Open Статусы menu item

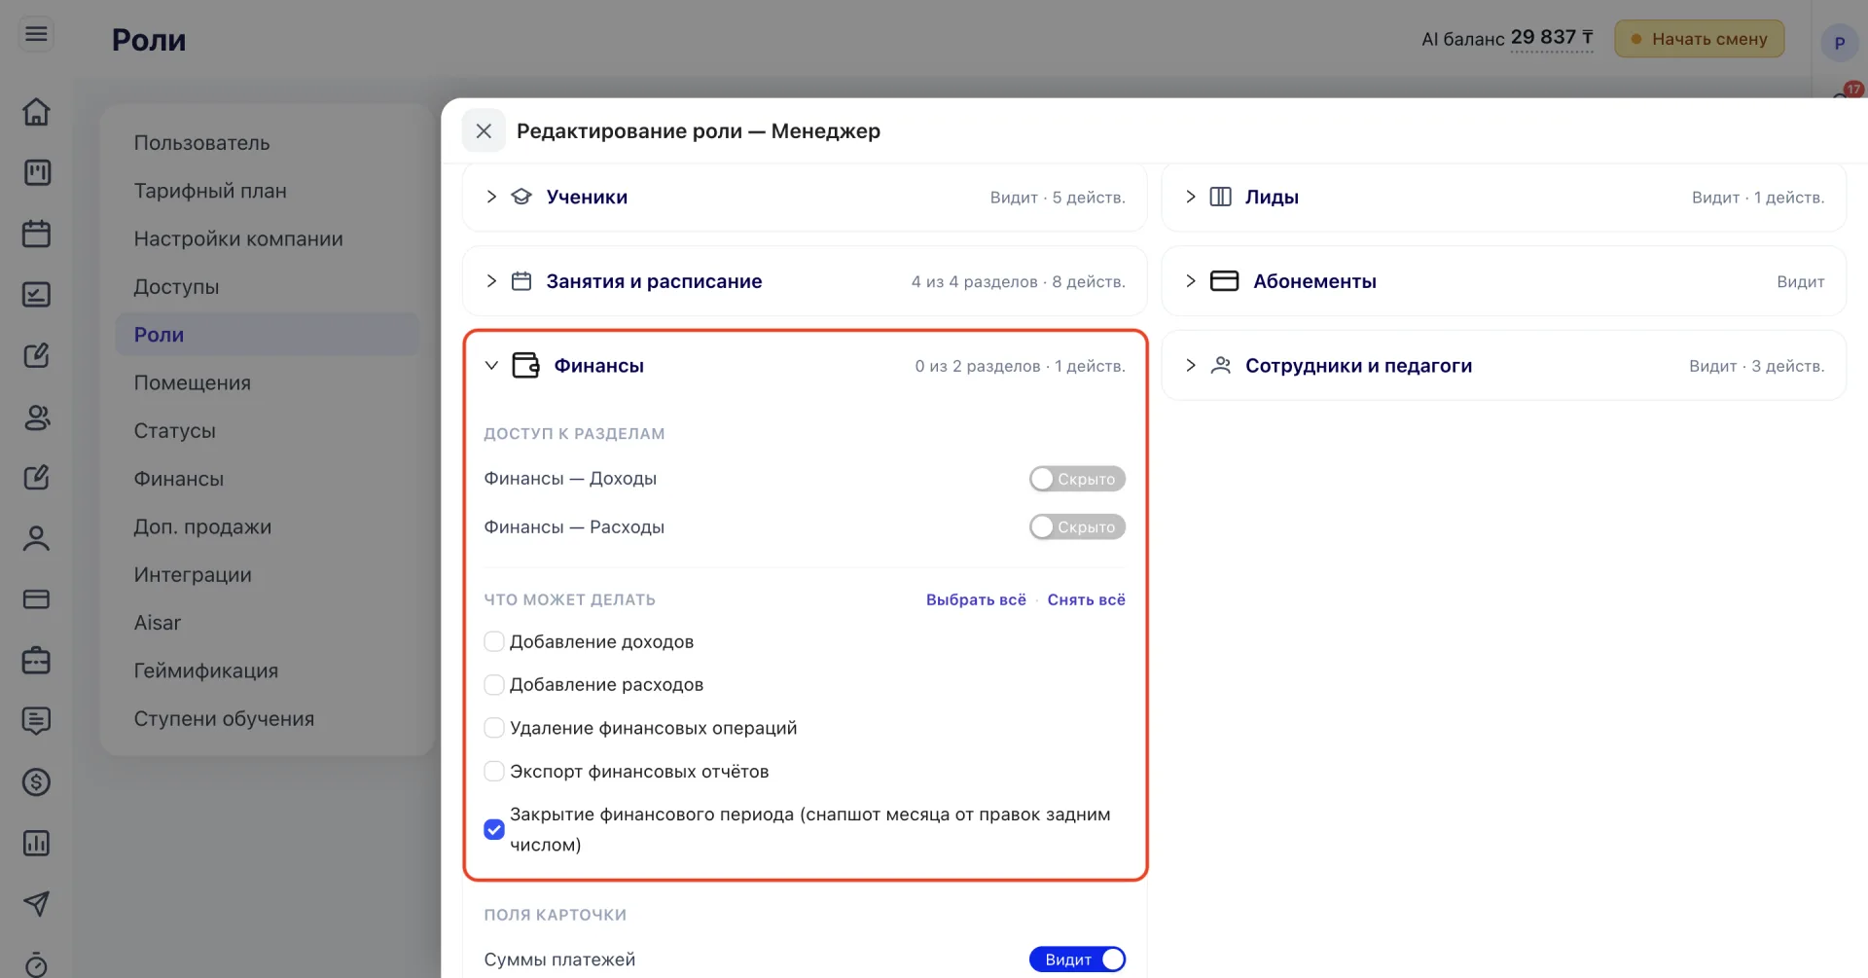[x=268, y=430]
